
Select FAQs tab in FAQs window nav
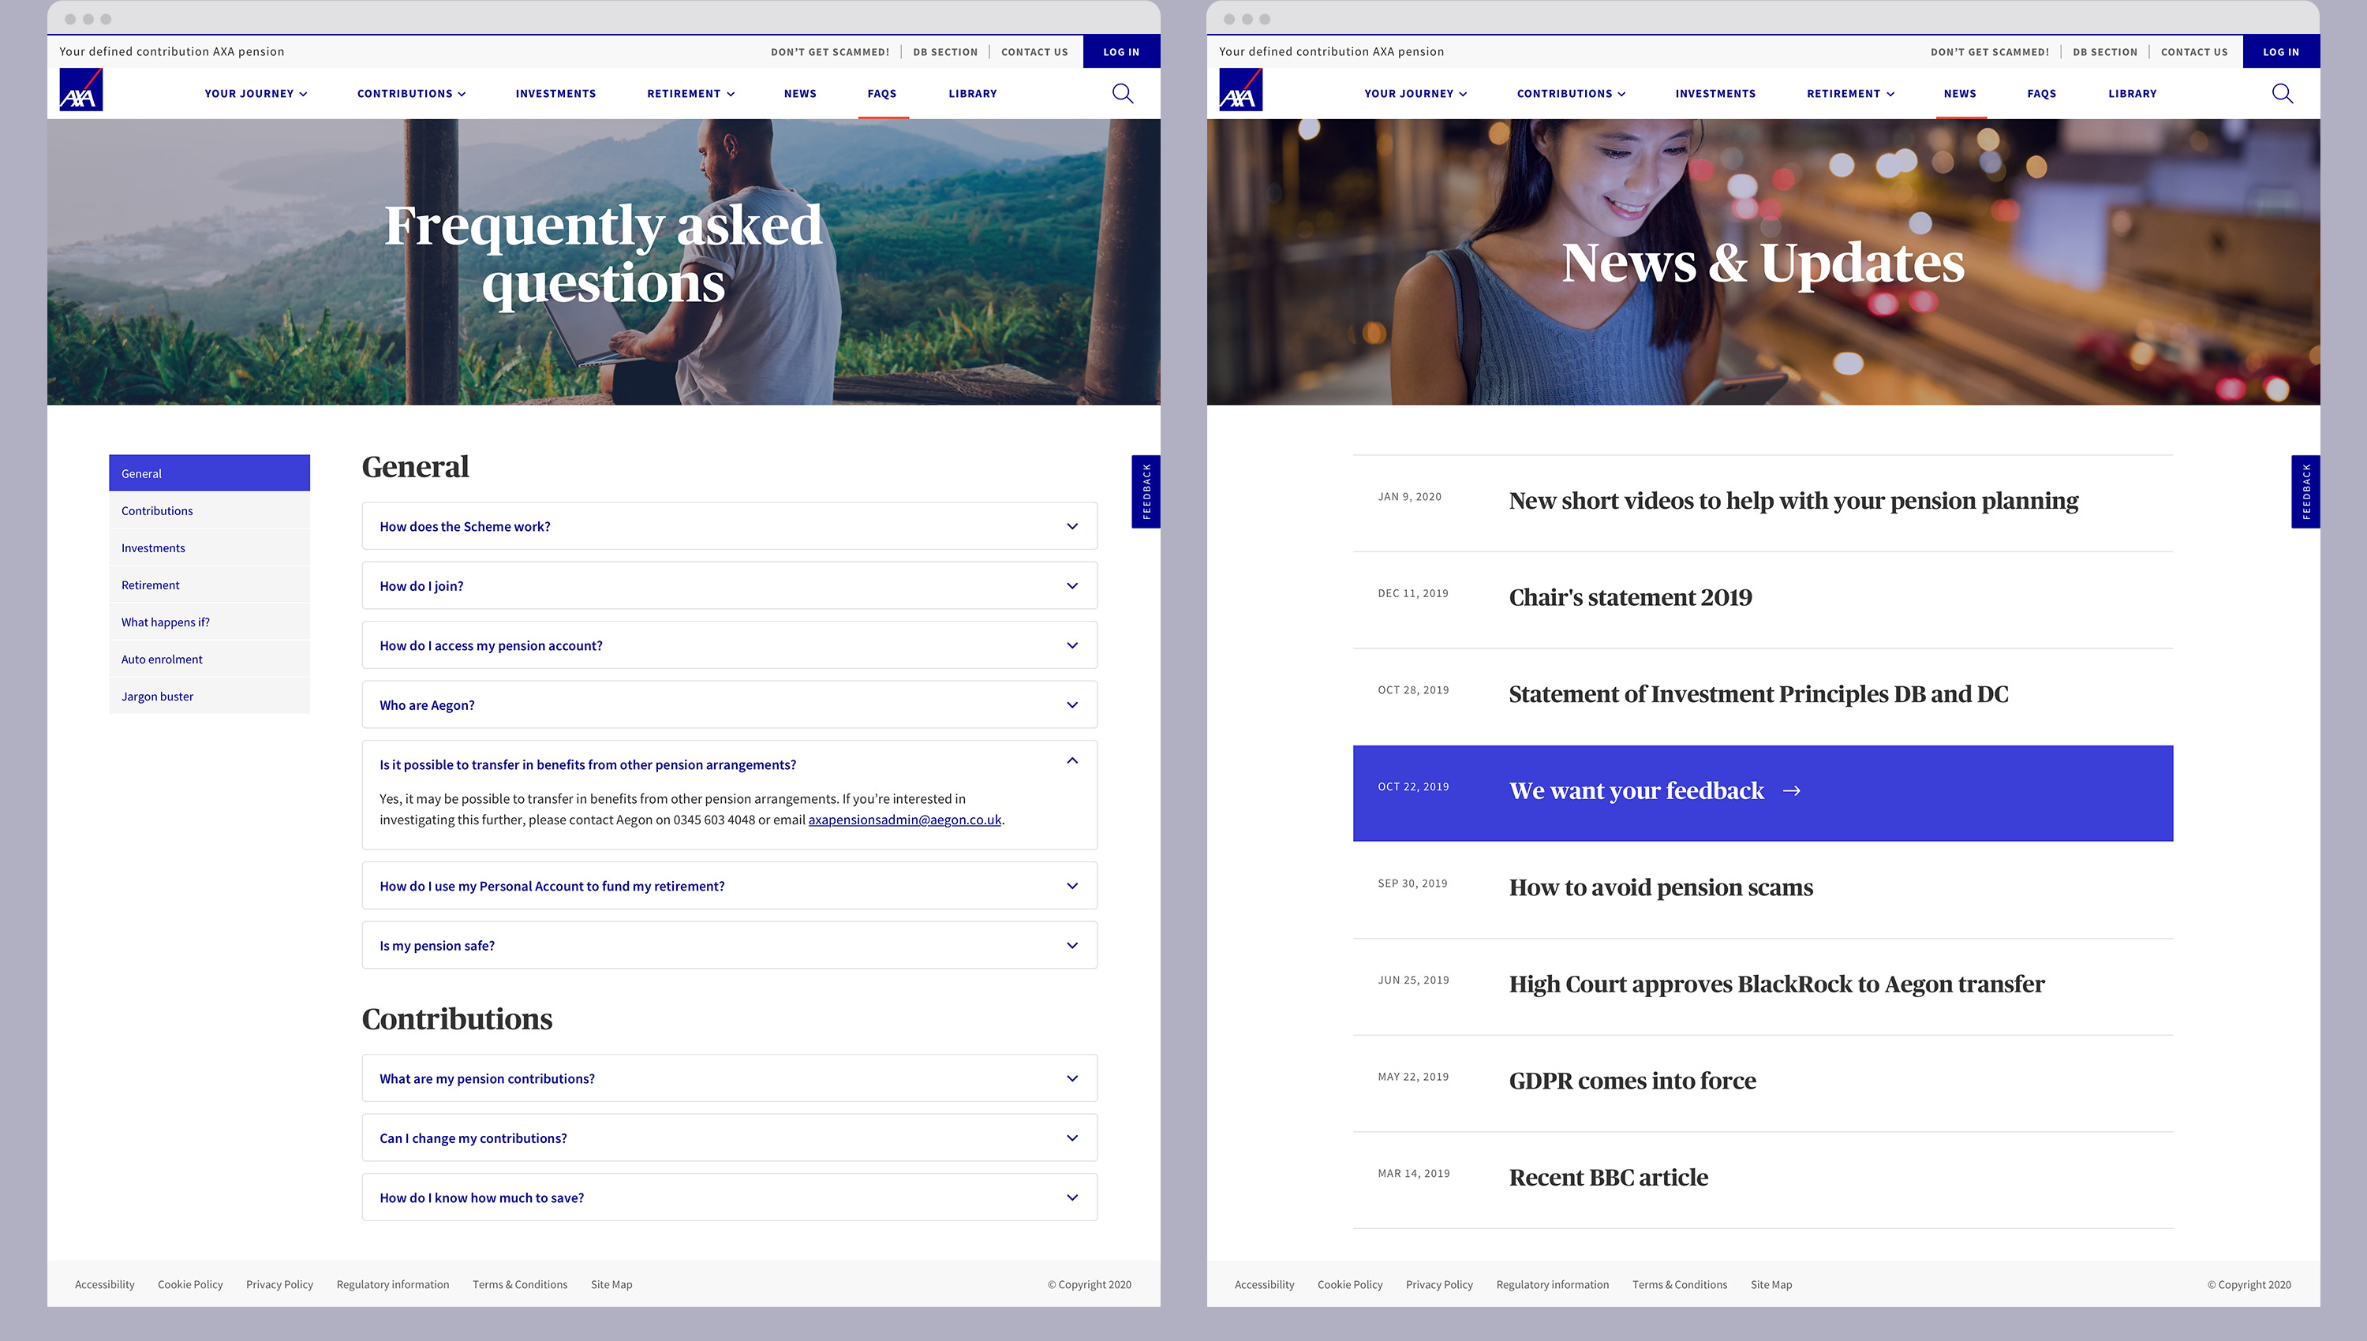pos(882,94)
